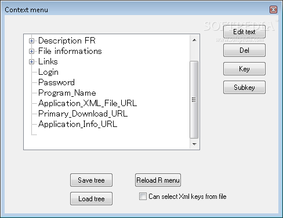Enable Can select Xml keys from file
Image resolution: width=283 pixels, height=218 pixels.
pos(143,197)
